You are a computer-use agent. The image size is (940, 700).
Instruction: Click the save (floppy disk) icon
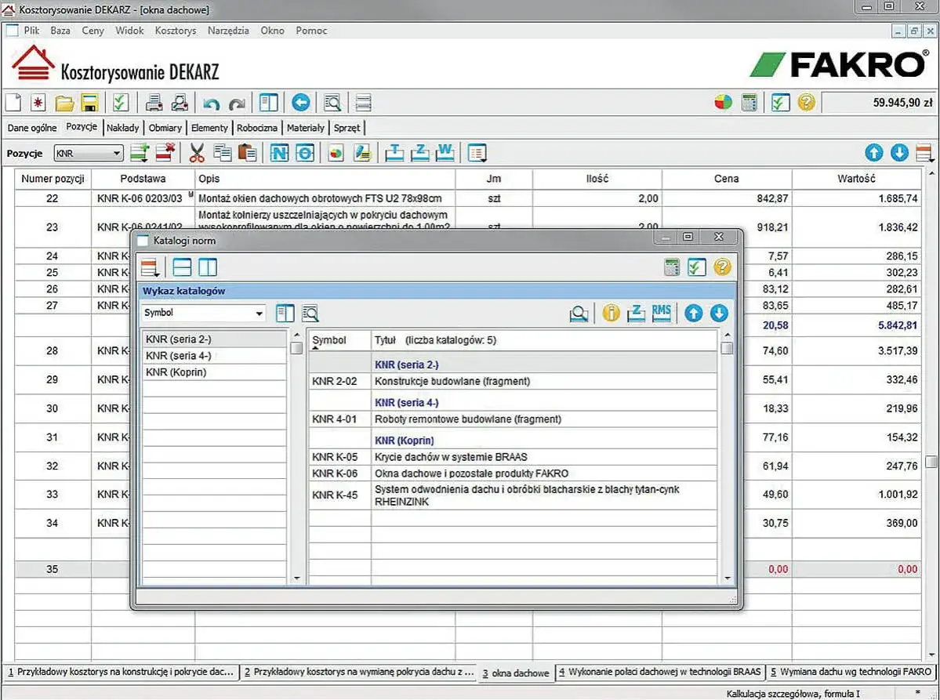[x=89, y=103]
